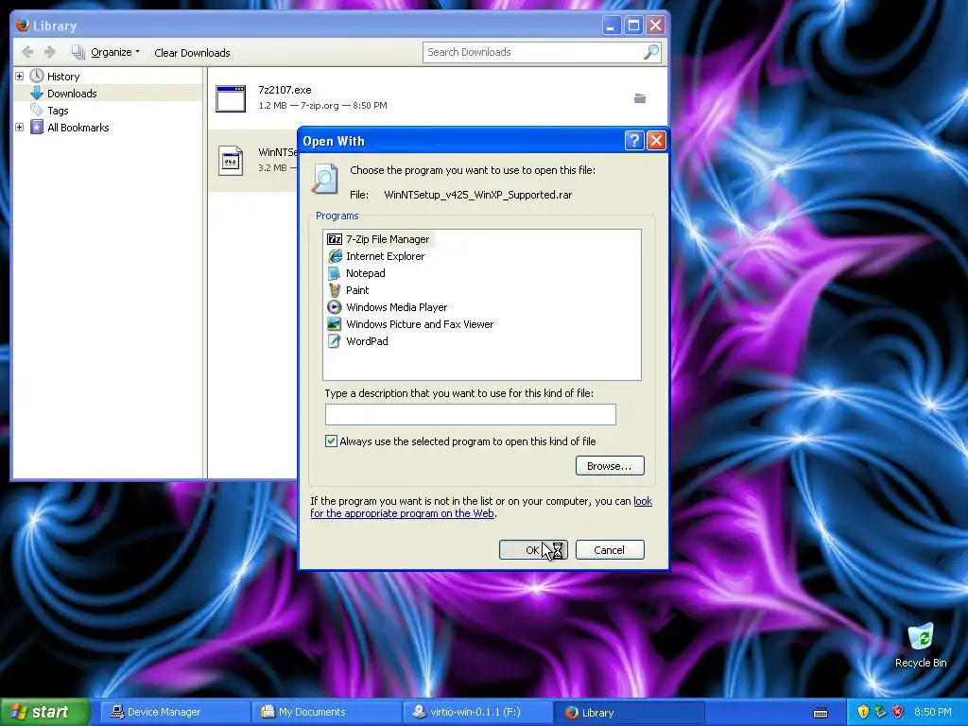Viewport: 968px width, 726px height.
Task: Select Windows Media Player icon
Action: [x=335, y=307]
